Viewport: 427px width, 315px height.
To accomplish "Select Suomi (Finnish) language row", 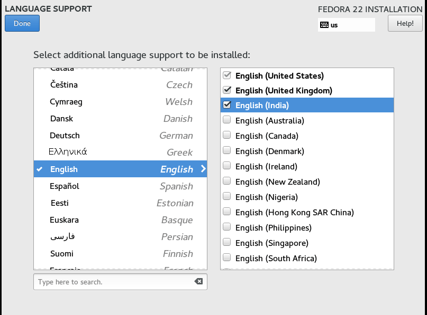I will click(120, 253).
